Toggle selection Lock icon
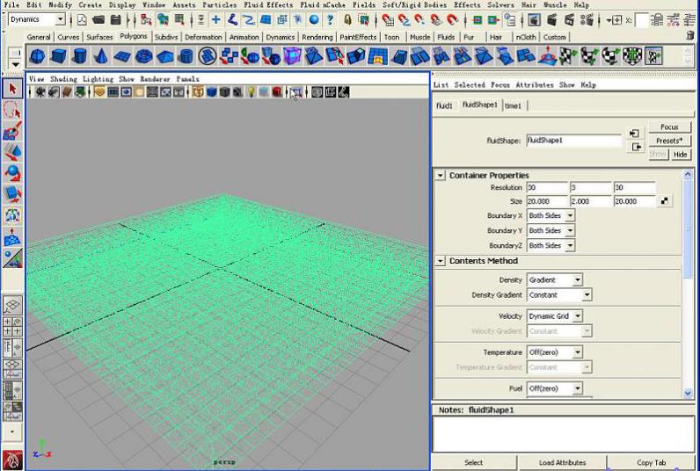 tap(347, 19)
